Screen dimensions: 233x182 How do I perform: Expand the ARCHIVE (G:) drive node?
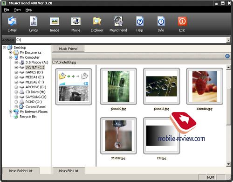[16, 87]
